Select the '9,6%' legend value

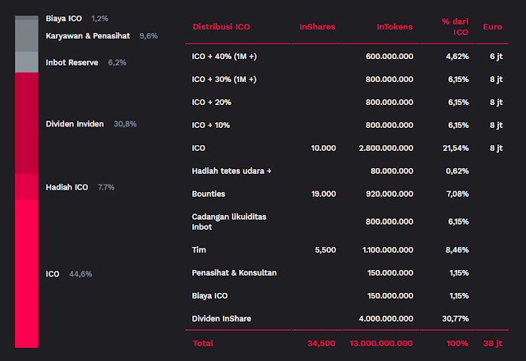149,36
